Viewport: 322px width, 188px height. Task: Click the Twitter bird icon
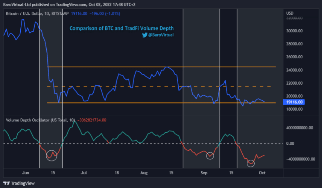[x=144, y=35]
